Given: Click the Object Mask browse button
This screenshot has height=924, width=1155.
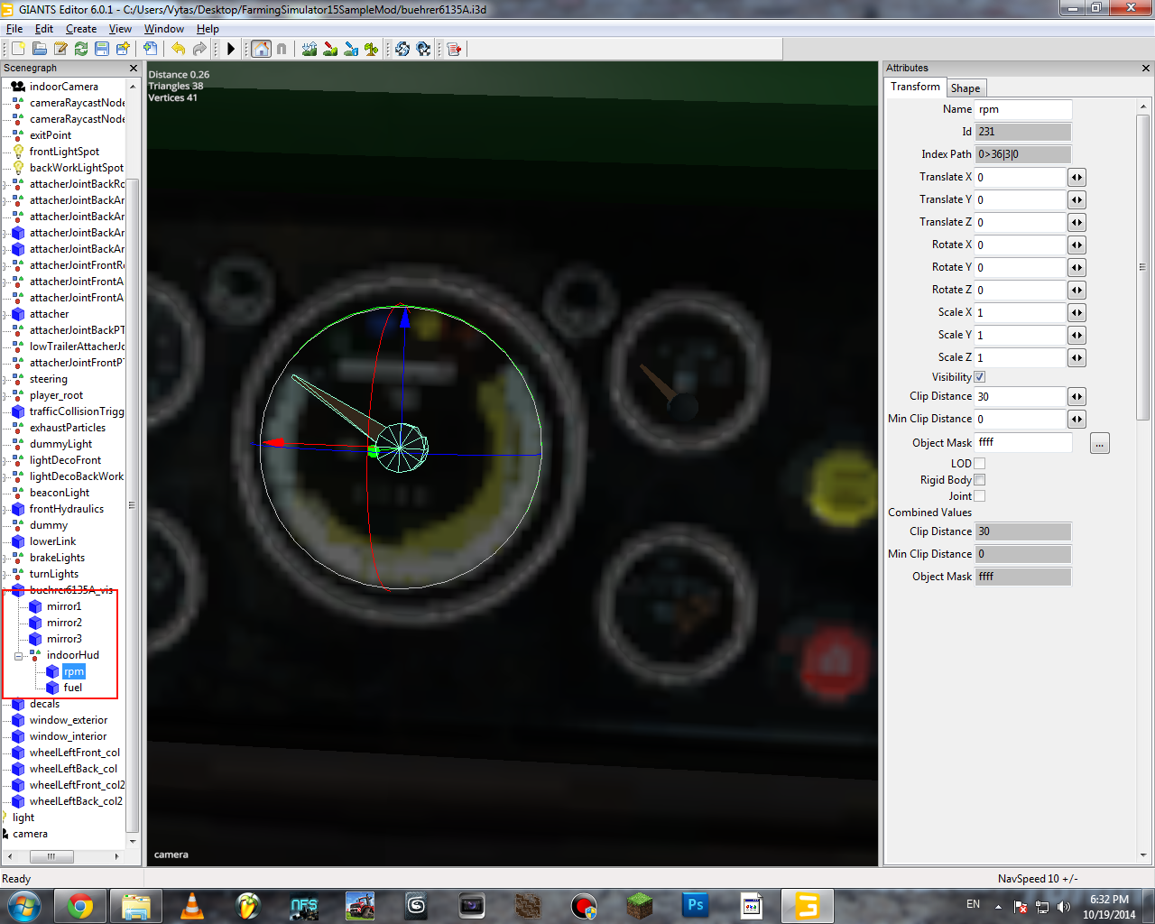Looking at the screenshot, I should point(1099,444).
